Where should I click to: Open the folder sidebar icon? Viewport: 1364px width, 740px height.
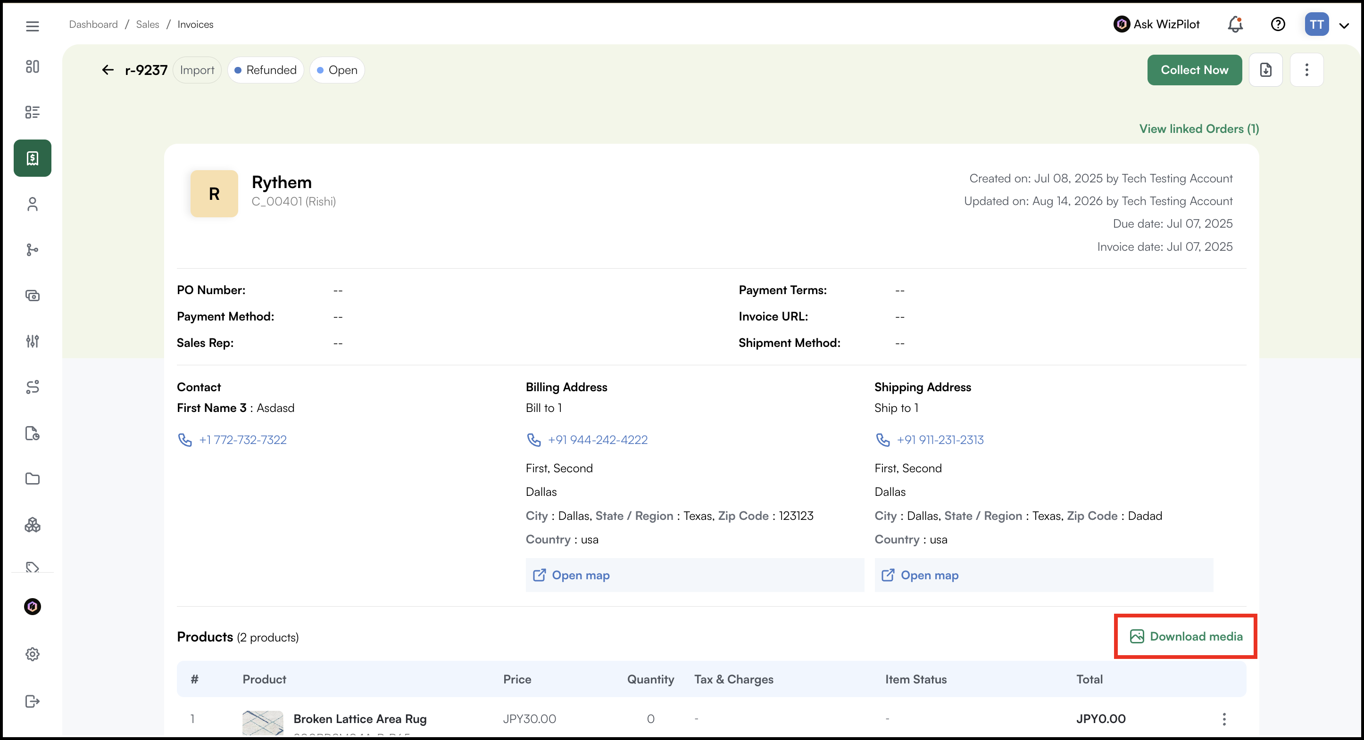coord(32,478)
